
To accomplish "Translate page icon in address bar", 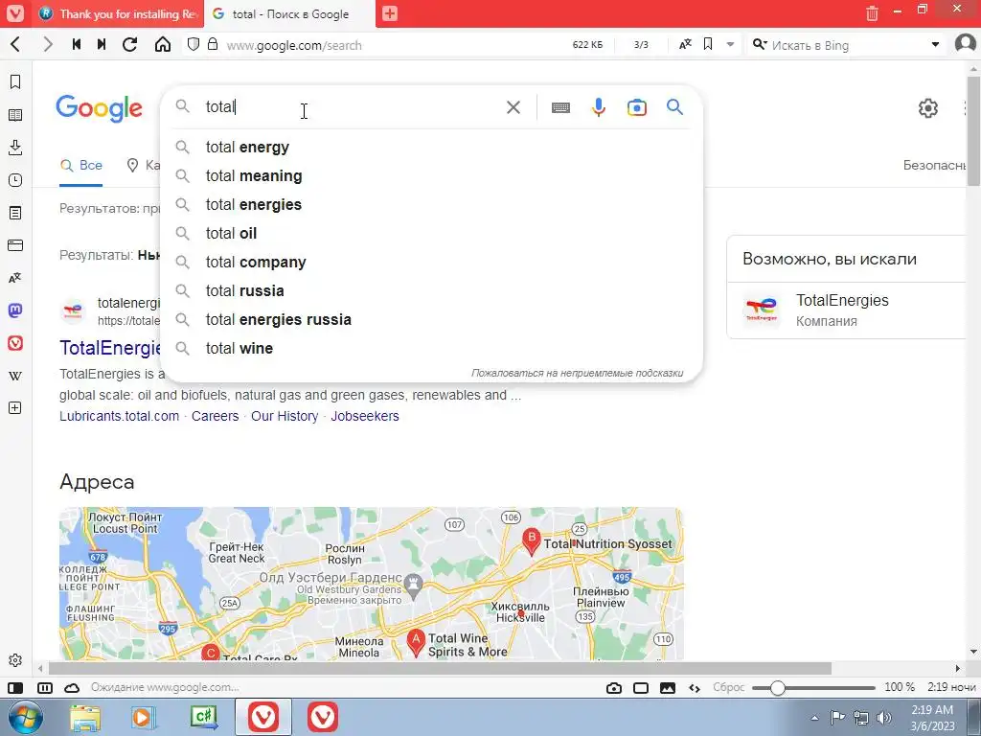I will (x=685, y=44).
